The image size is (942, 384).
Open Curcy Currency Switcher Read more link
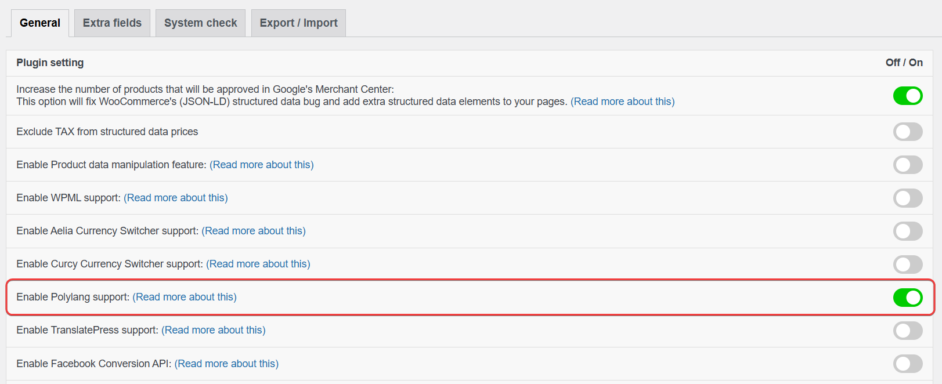pos(258,264)
